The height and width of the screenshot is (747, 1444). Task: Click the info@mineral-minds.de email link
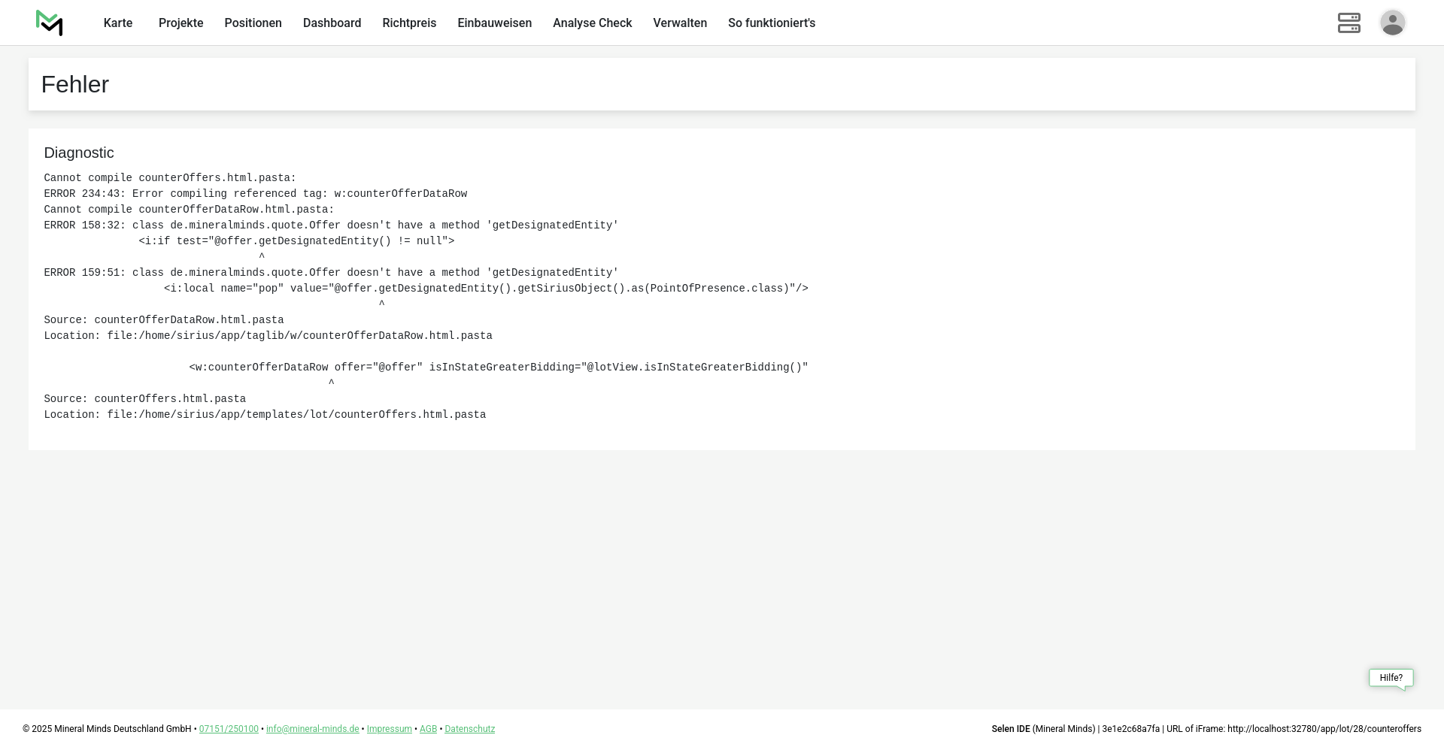pos(312,729)
